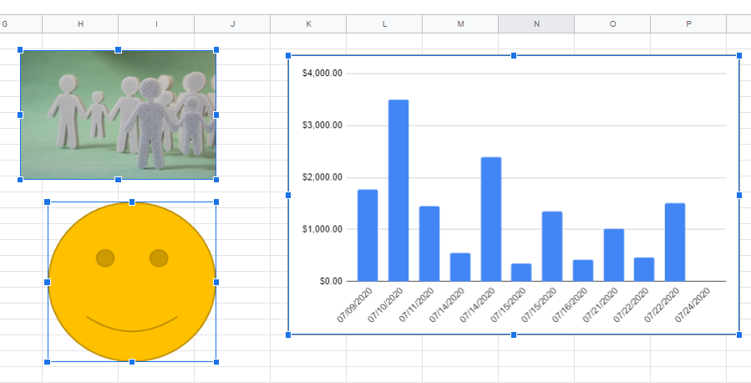The image size is (751, 383).
Task: Click the first chart bar for 07/09/2020
Action: pyautogui.click(x=368, y=235)
